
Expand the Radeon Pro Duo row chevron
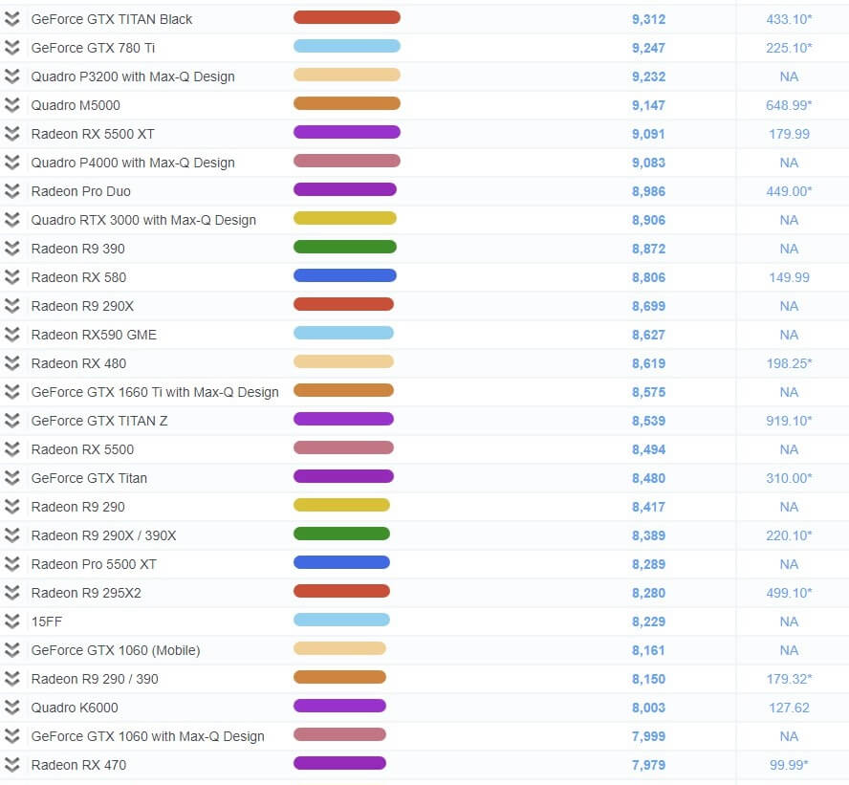pyautogui.click(x=11, y=191)
